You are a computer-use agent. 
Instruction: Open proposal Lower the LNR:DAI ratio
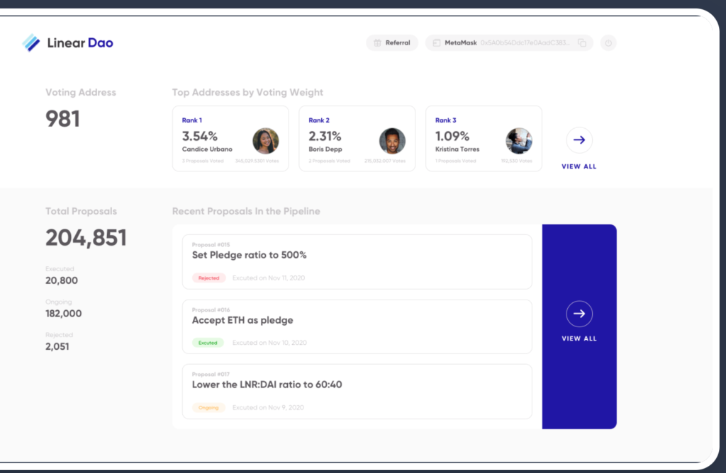357,392
